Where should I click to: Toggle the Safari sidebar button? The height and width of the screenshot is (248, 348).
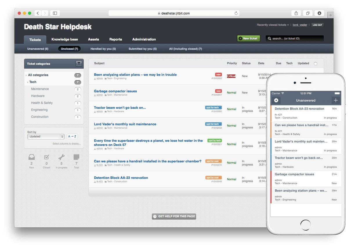(x=55, y=13)
